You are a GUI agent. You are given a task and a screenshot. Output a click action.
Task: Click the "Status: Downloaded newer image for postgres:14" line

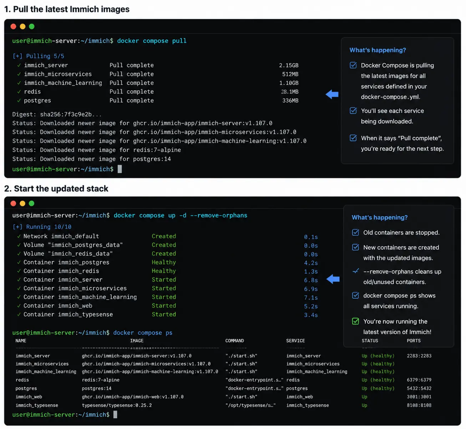pos(92,159)
